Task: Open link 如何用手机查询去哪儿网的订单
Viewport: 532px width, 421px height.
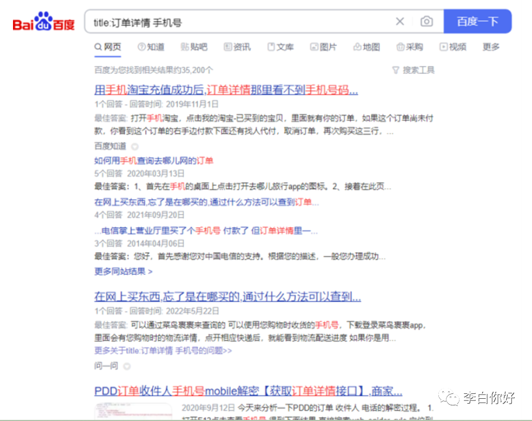Action: point(154,161)
